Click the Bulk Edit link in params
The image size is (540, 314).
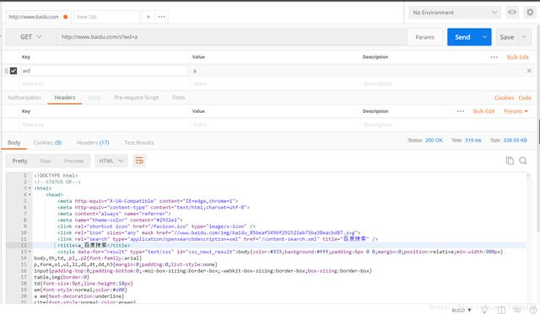pyautogui.click(x=517, y=57)
